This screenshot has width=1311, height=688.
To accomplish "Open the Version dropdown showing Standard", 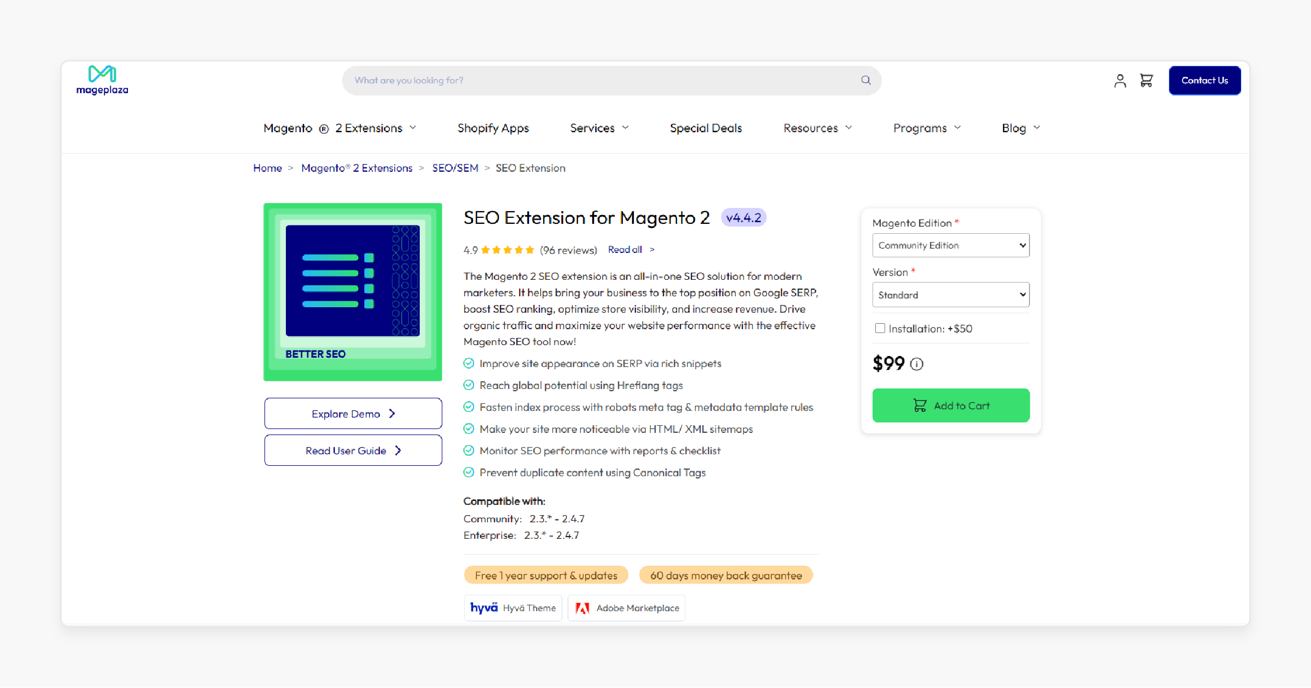I will (x=950, y=295).
